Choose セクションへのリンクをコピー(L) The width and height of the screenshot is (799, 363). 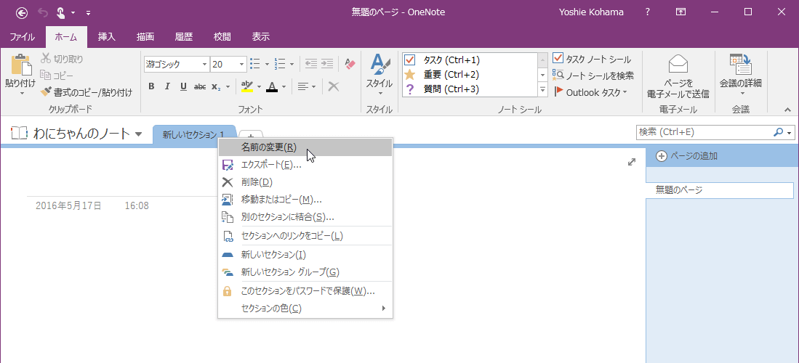point(305,236)
